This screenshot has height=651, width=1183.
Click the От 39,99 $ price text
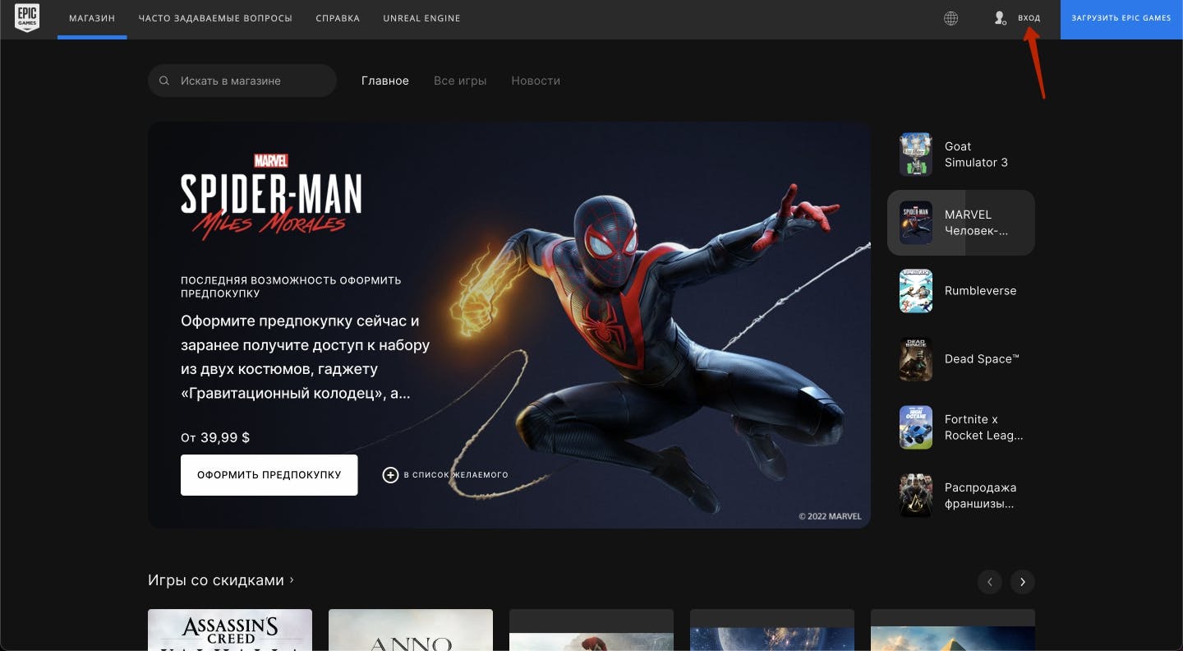tap(215, 438)
